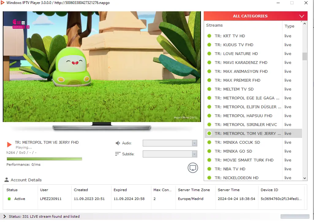The height and width of the screenshot is (222, 314).
Task: Click green dot beside TR: MAVI KARADENIZ FHD
Action: pyautogui.click(x=209, y=62)
